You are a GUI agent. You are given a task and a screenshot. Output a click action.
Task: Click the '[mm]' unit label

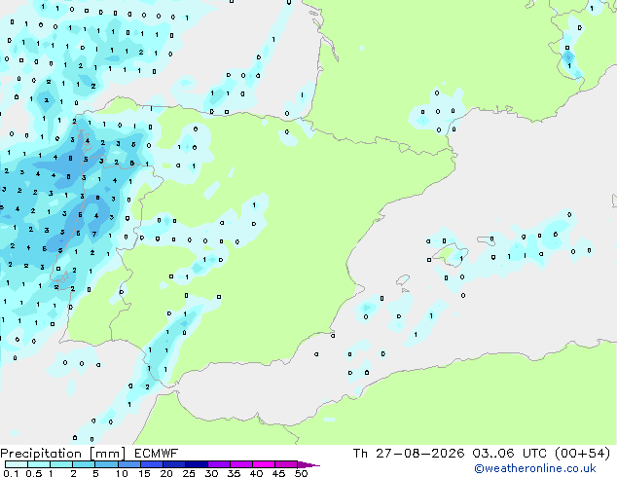pyautogui.click(x=108, y=454)
